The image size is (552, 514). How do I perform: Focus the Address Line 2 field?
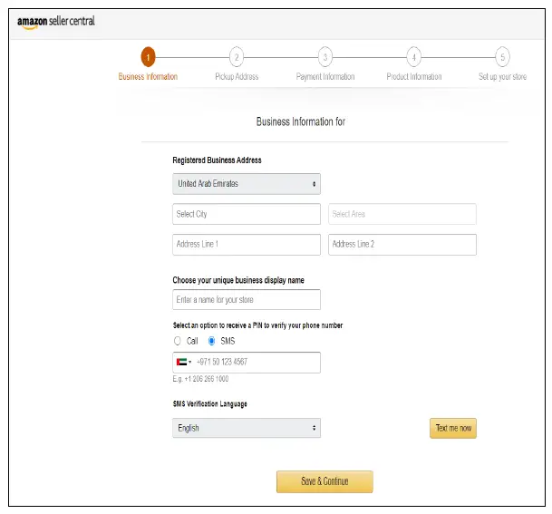tap(402, 245)
